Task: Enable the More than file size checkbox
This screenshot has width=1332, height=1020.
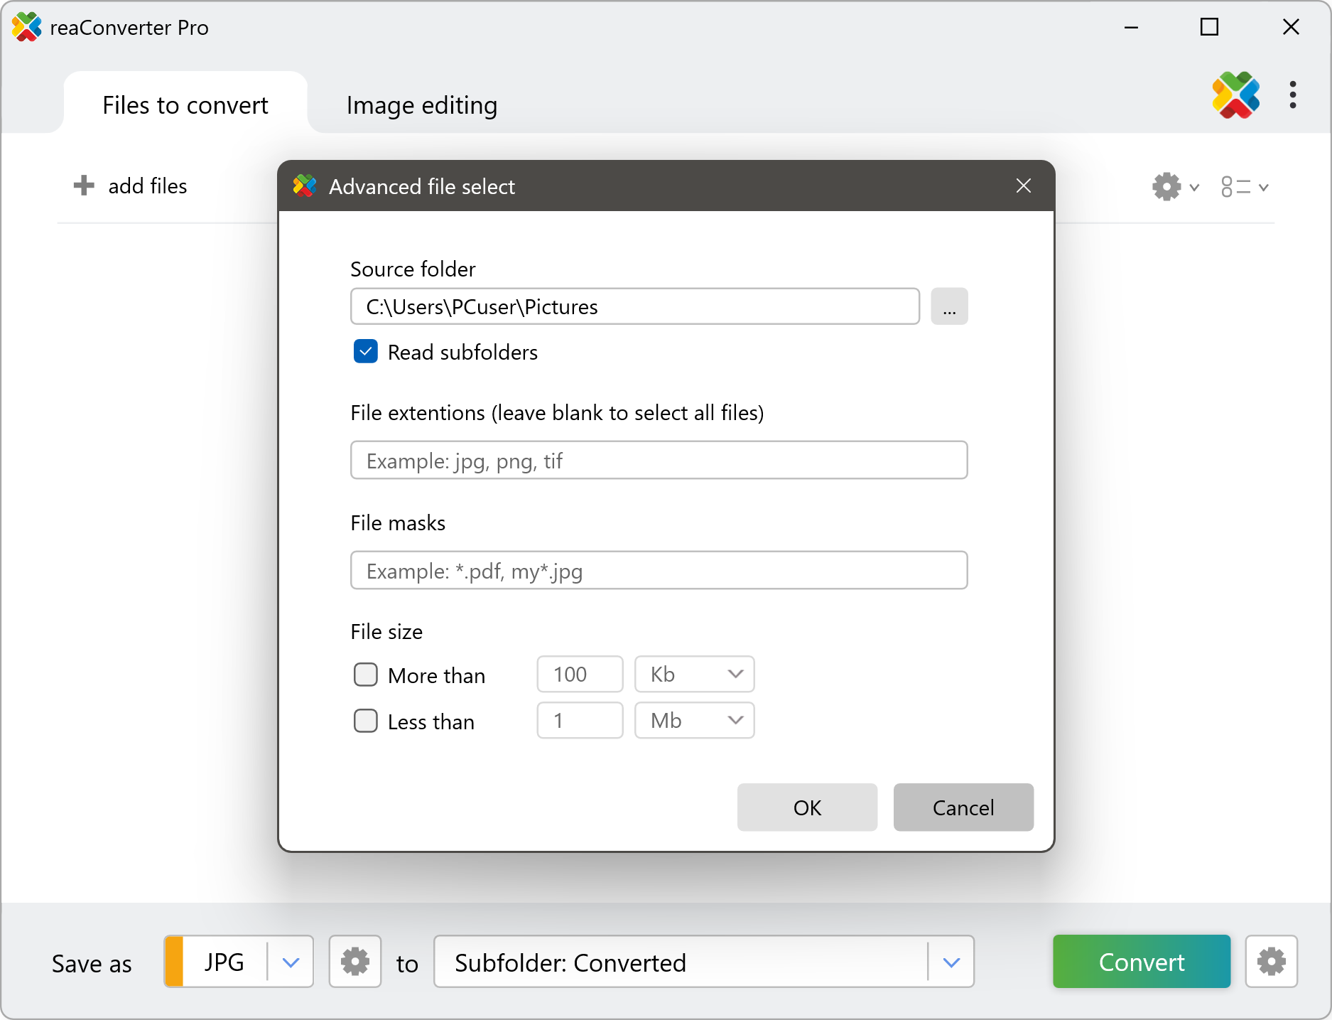Action: (x=366, y=675)
